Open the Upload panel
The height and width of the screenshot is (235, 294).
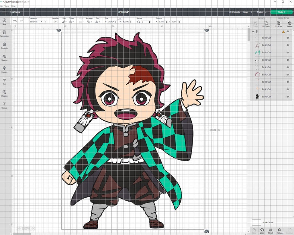4,105
